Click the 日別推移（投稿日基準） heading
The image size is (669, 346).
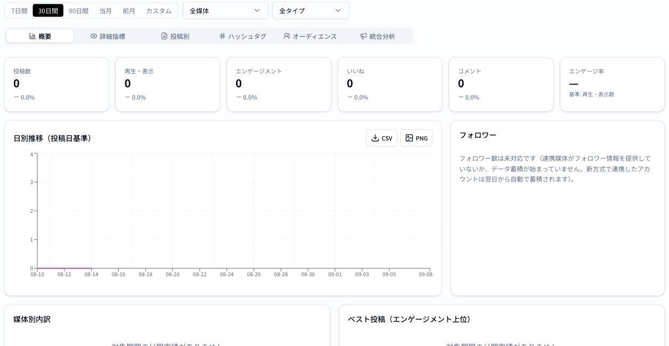[x=53, y=138]
